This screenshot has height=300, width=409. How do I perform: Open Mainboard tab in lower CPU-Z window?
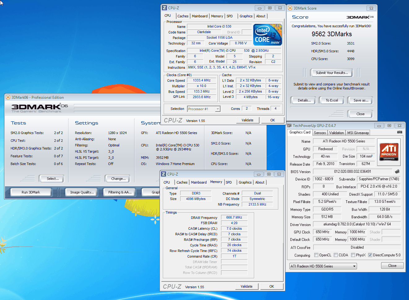click(x=199, y=182)
